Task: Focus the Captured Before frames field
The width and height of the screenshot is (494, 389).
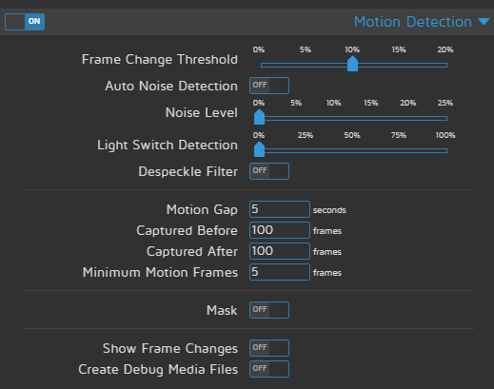Action: click(280, 230)
